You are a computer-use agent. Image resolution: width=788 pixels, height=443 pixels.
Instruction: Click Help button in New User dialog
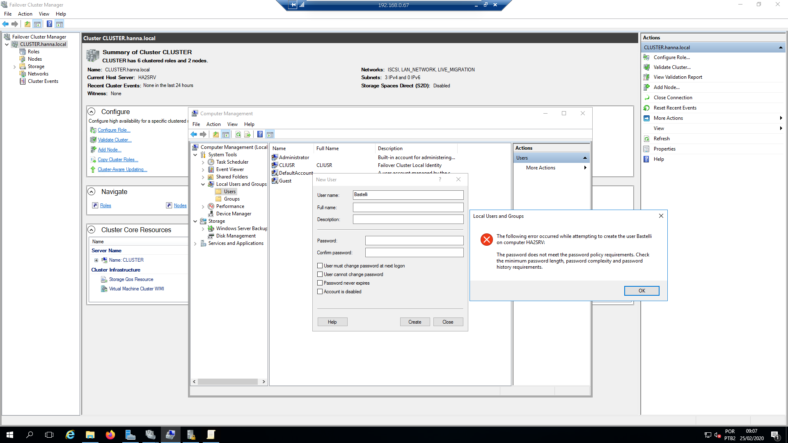[332, 322]
